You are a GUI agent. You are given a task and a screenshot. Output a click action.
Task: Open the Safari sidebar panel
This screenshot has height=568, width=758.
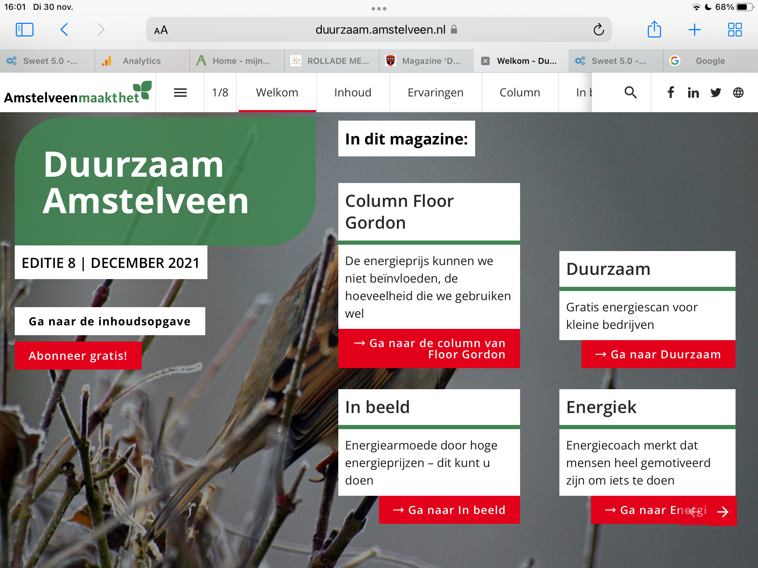[25, 30]
